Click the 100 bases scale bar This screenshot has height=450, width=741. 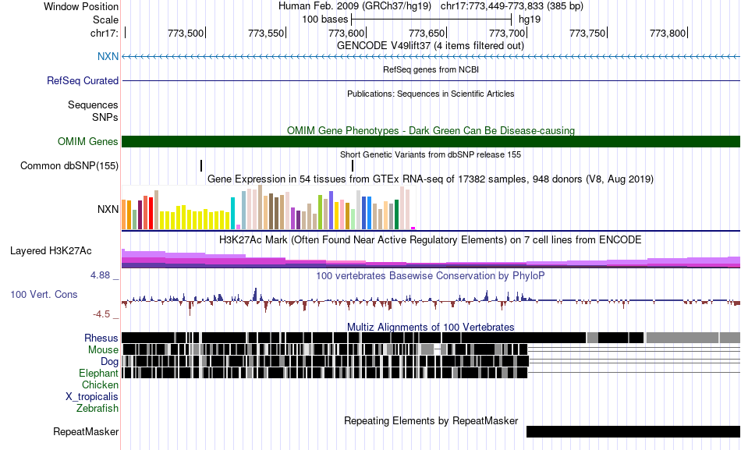[431, 19]
